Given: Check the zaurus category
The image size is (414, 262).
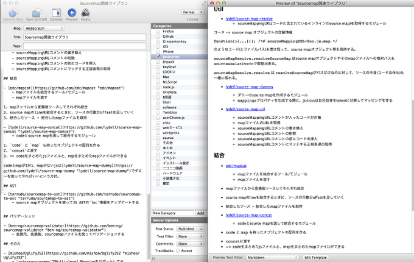Looking at the screenshot, I should 158,138.
